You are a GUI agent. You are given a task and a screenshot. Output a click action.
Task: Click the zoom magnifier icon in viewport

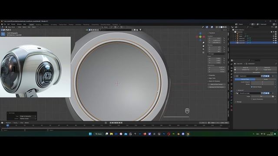click(203, 43)
